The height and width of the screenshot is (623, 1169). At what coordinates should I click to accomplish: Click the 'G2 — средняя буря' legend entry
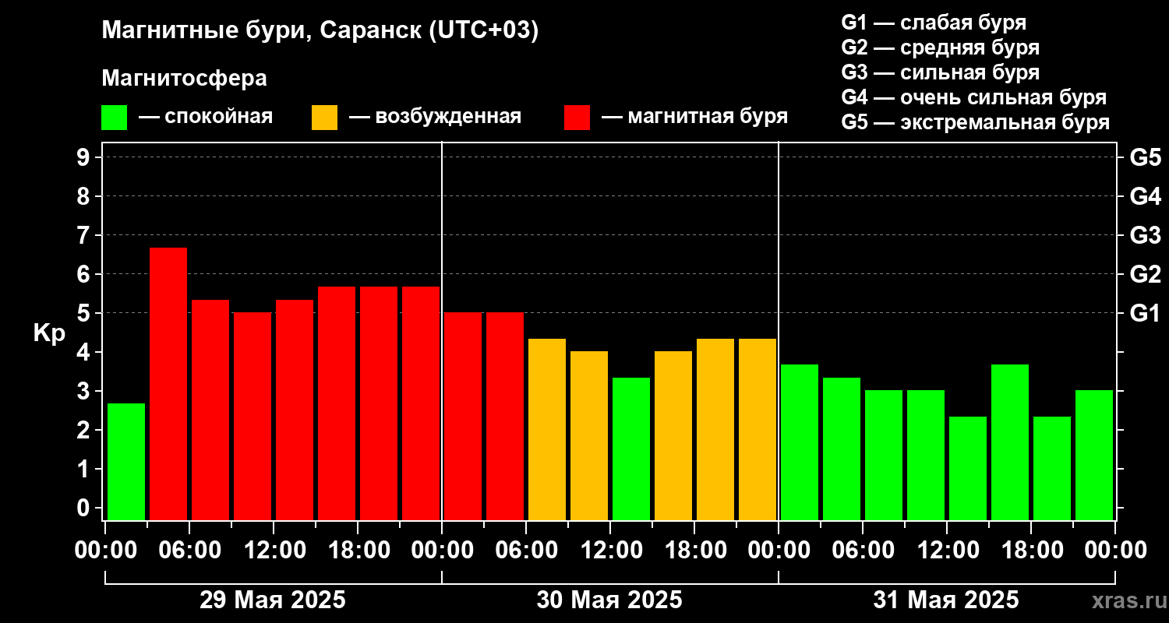[x=940, y=48]
